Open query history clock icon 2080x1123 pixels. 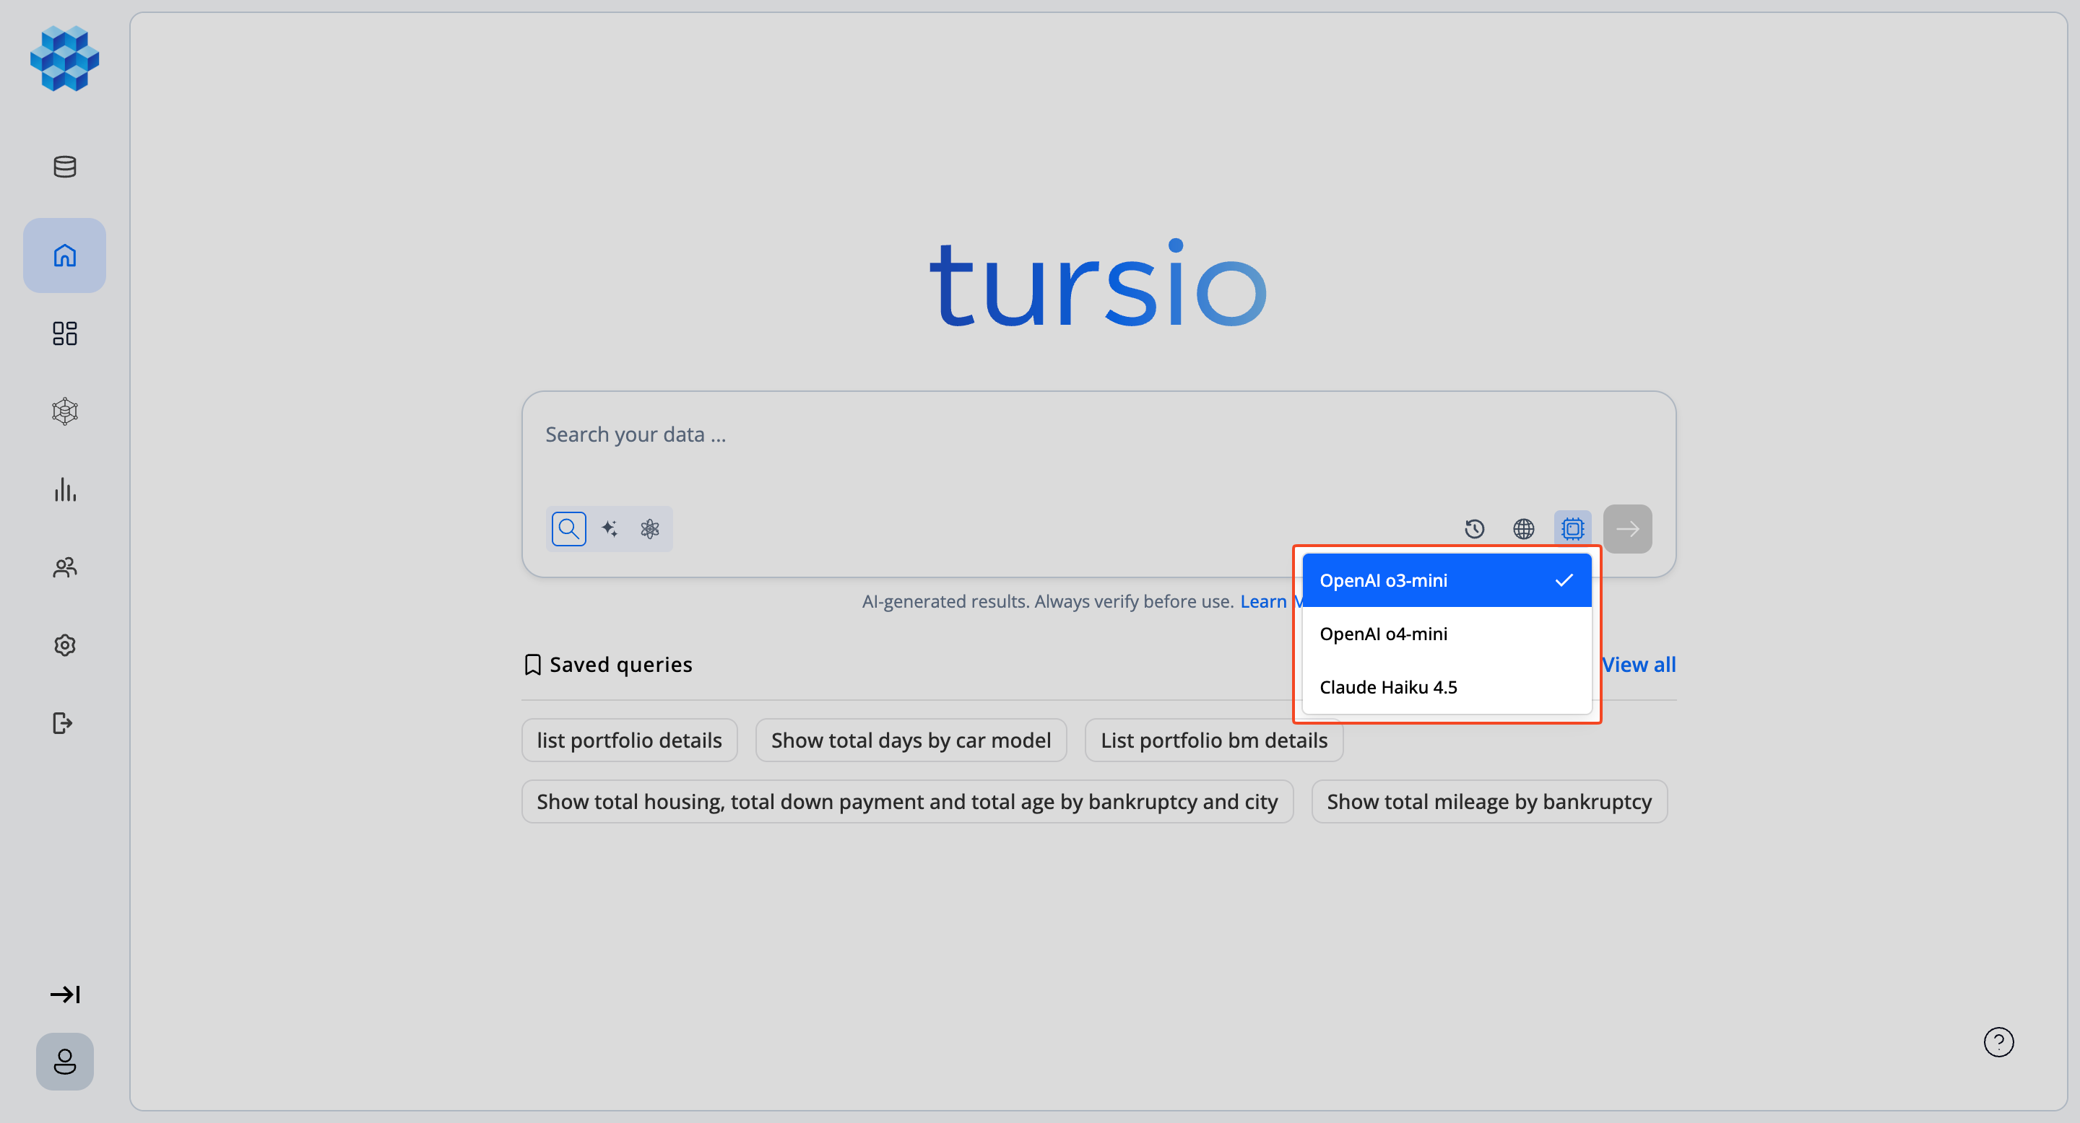pyautogui.click(x=1474, y=529)
